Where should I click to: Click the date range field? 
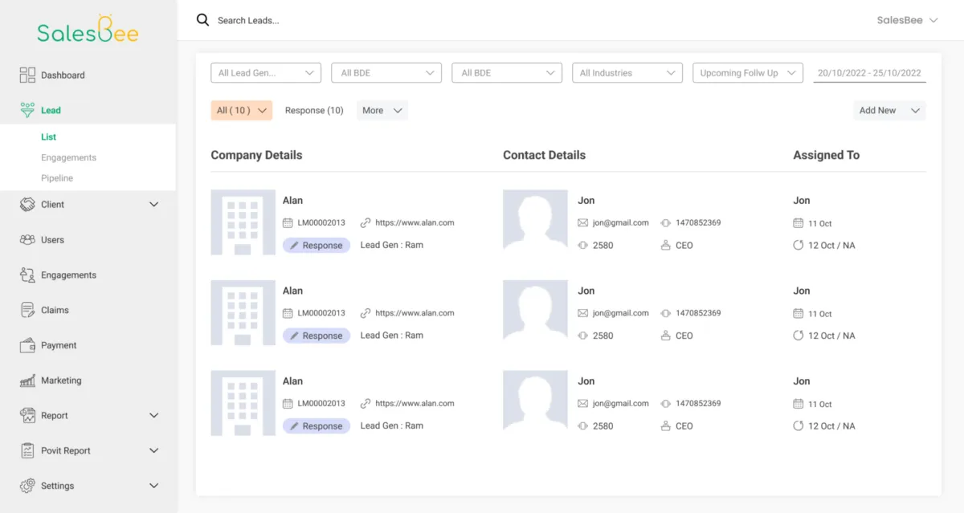click(869, 73)
